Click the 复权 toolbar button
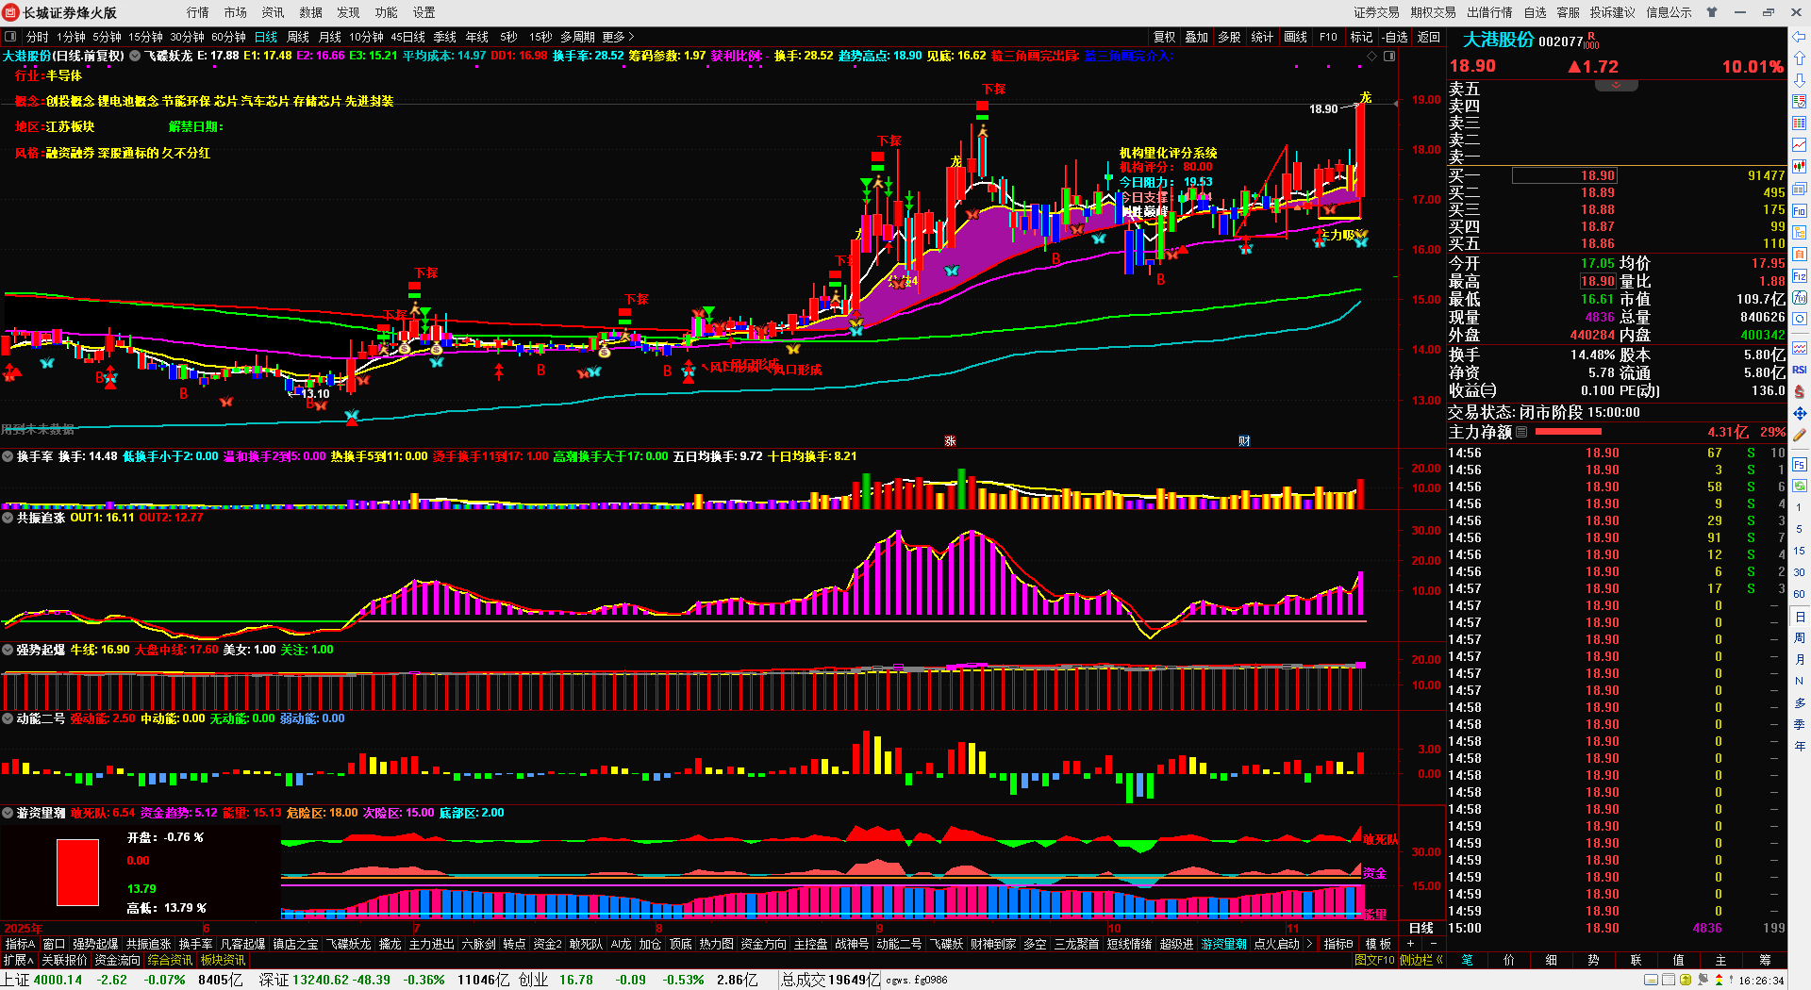The height and width of the screenshot is (990, 1811). [x=1165, y=37]
